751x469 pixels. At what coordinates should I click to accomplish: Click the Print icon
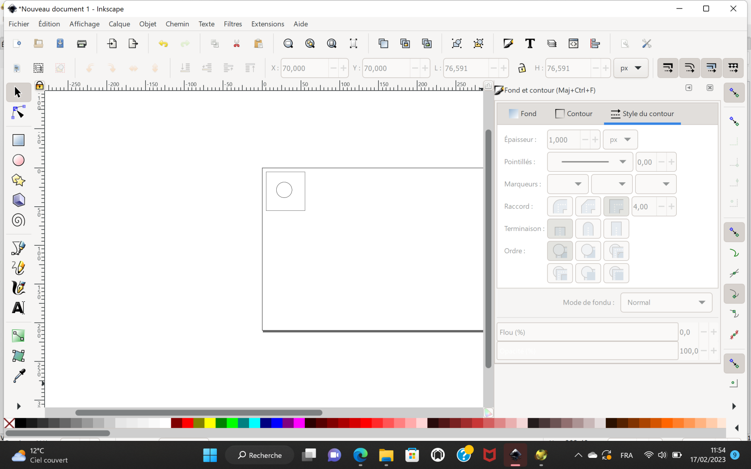pos(82,43)
